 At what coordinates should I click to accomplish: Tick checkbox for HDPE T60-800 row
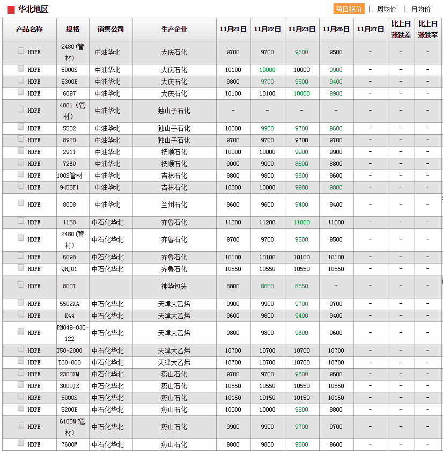[21, 361]
